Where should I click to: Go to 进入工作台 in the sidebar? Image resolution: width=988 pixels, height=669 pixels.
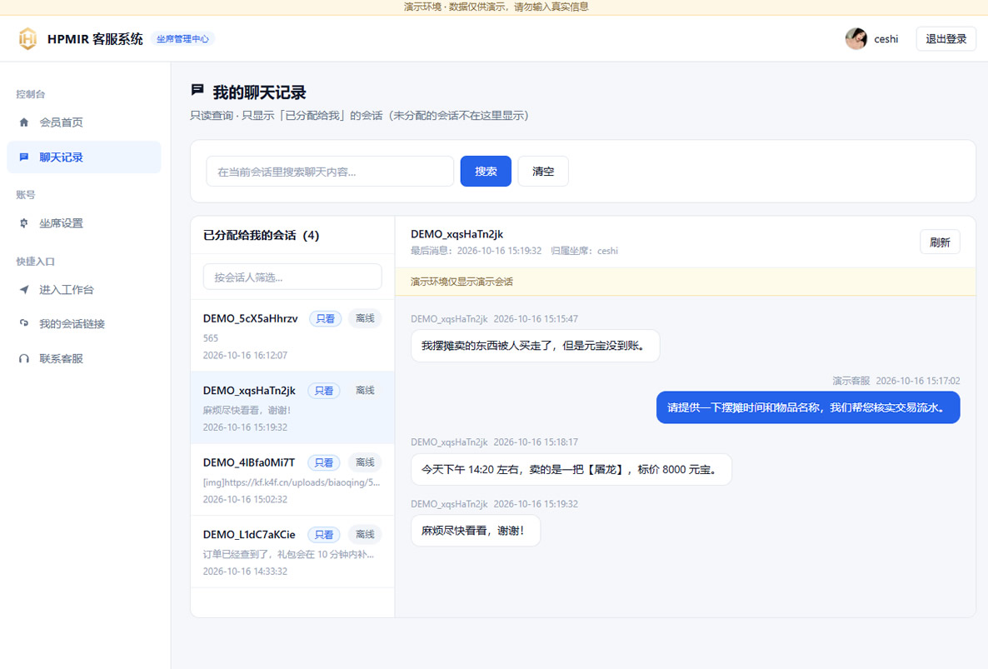click(x=84, y=289)
